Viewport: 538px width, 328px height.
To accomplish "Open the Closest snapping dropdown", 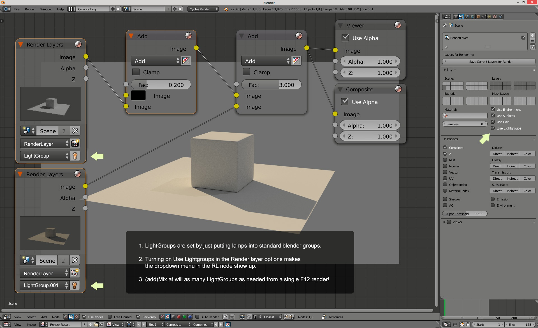I will 272,317.
